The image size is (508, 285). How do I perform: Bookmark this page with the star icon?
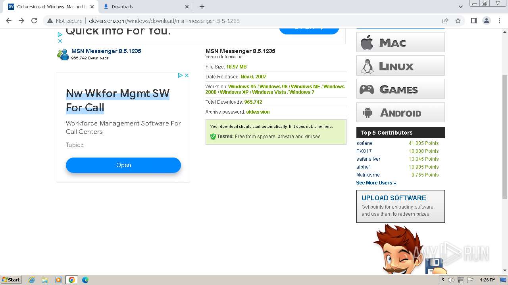[458, 21]
